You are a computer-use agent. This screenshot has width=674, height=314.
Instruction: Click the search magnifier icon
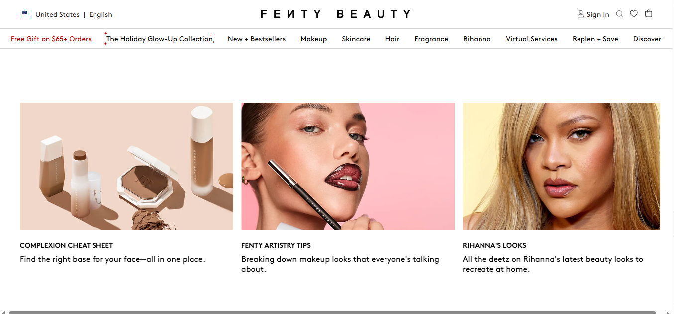tap(619, 14)
